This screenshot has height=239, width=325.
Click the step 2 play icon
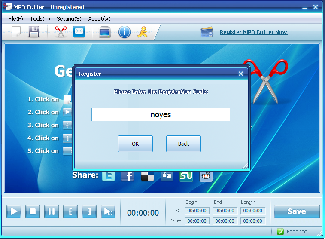point(67,112)
